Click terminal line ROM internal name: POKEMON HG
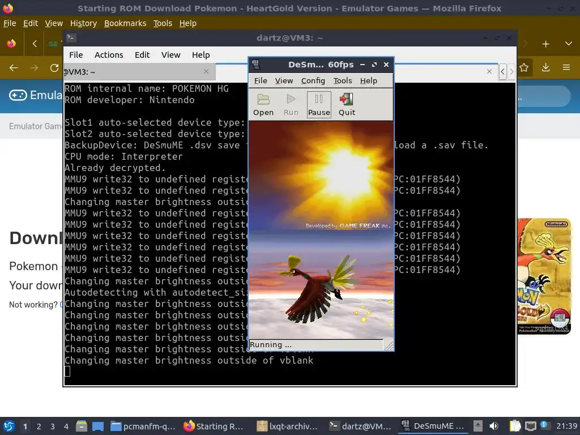This screenshot has height=435, width=580. [x=147, y=88]
